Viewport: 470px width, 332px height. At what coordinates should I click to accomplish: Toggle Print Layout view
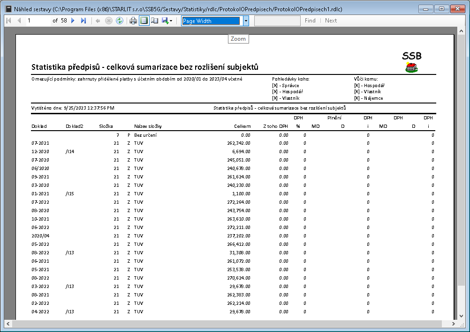click(144, 21)
